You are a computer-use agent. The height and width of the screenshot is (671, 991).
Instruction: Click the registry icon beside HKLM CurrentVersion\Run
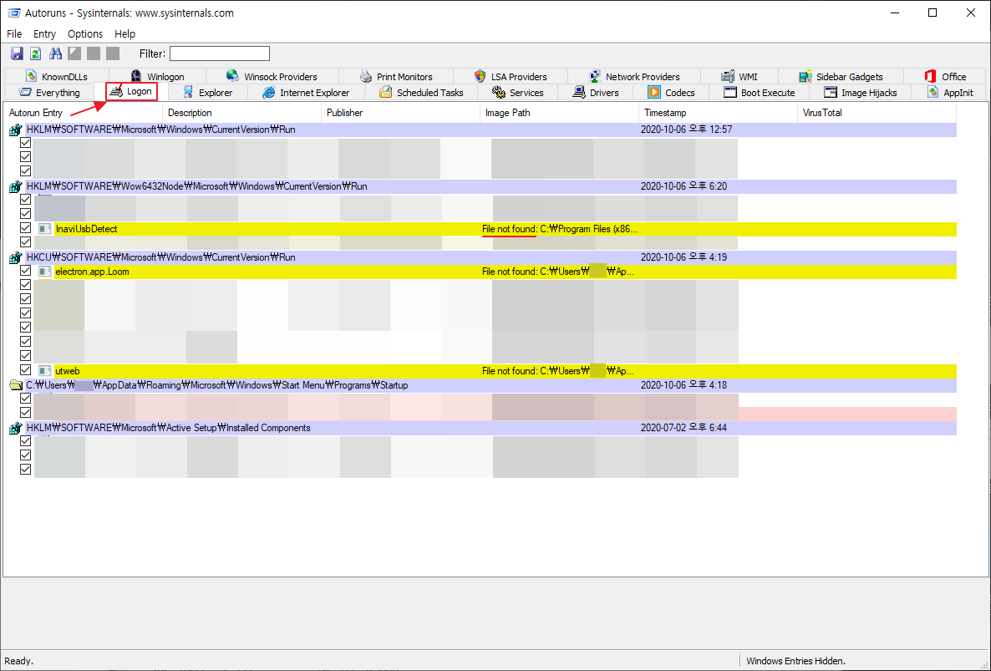(x=16, y=130)
